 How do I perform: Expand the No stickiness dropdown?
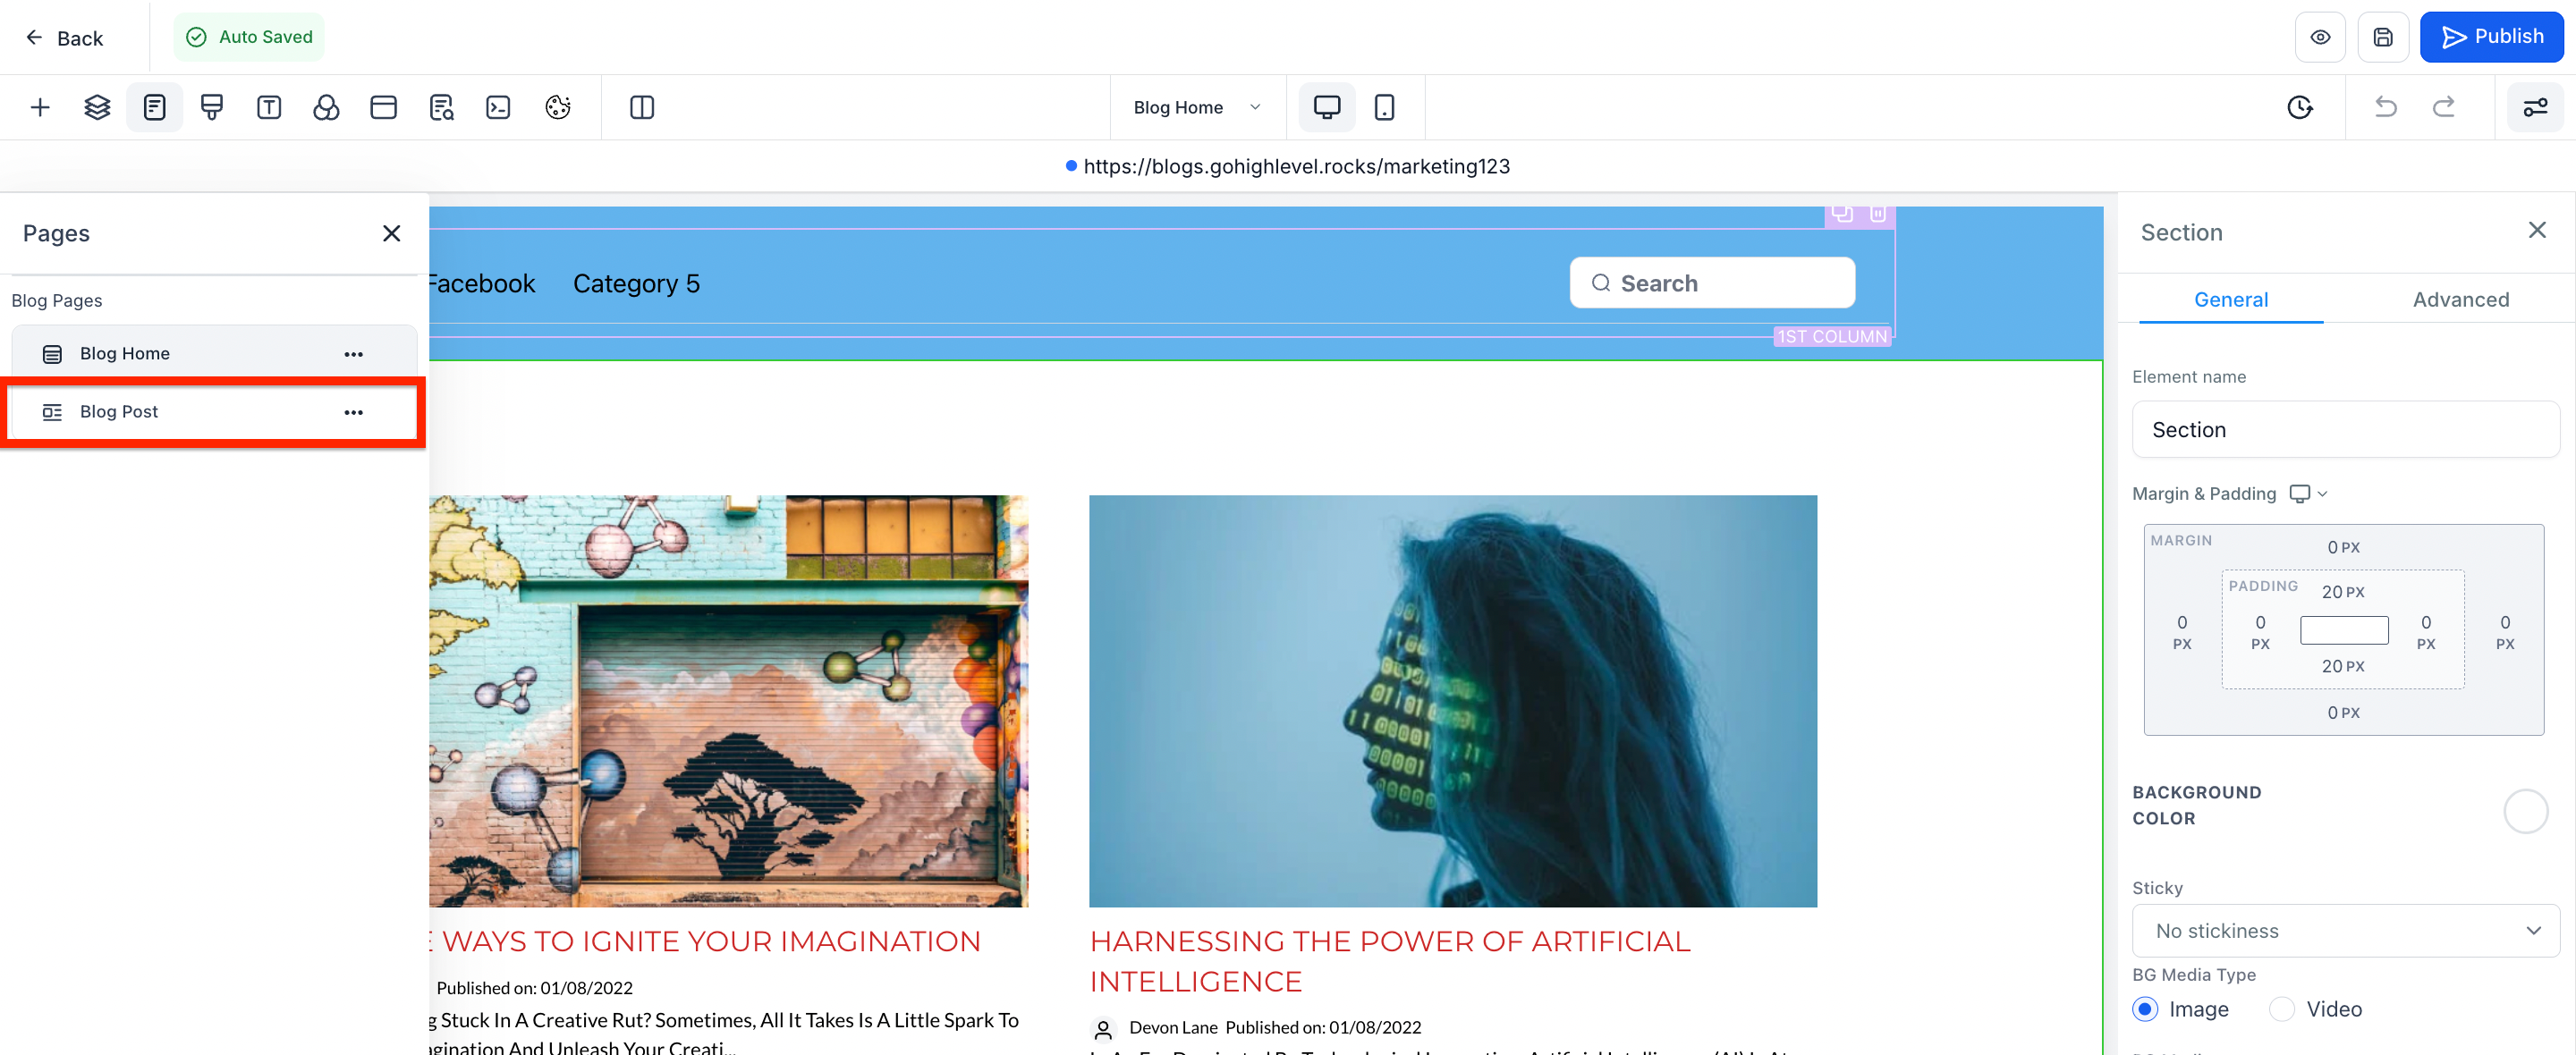click(x=2345, y=931)
